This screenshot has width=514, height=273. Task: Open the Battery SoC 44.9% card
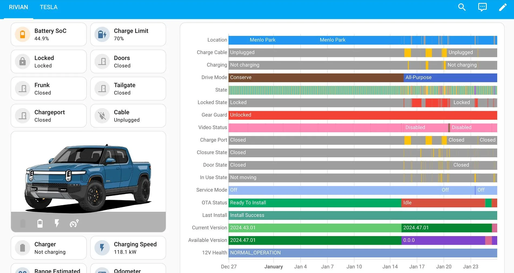(49, 34)
